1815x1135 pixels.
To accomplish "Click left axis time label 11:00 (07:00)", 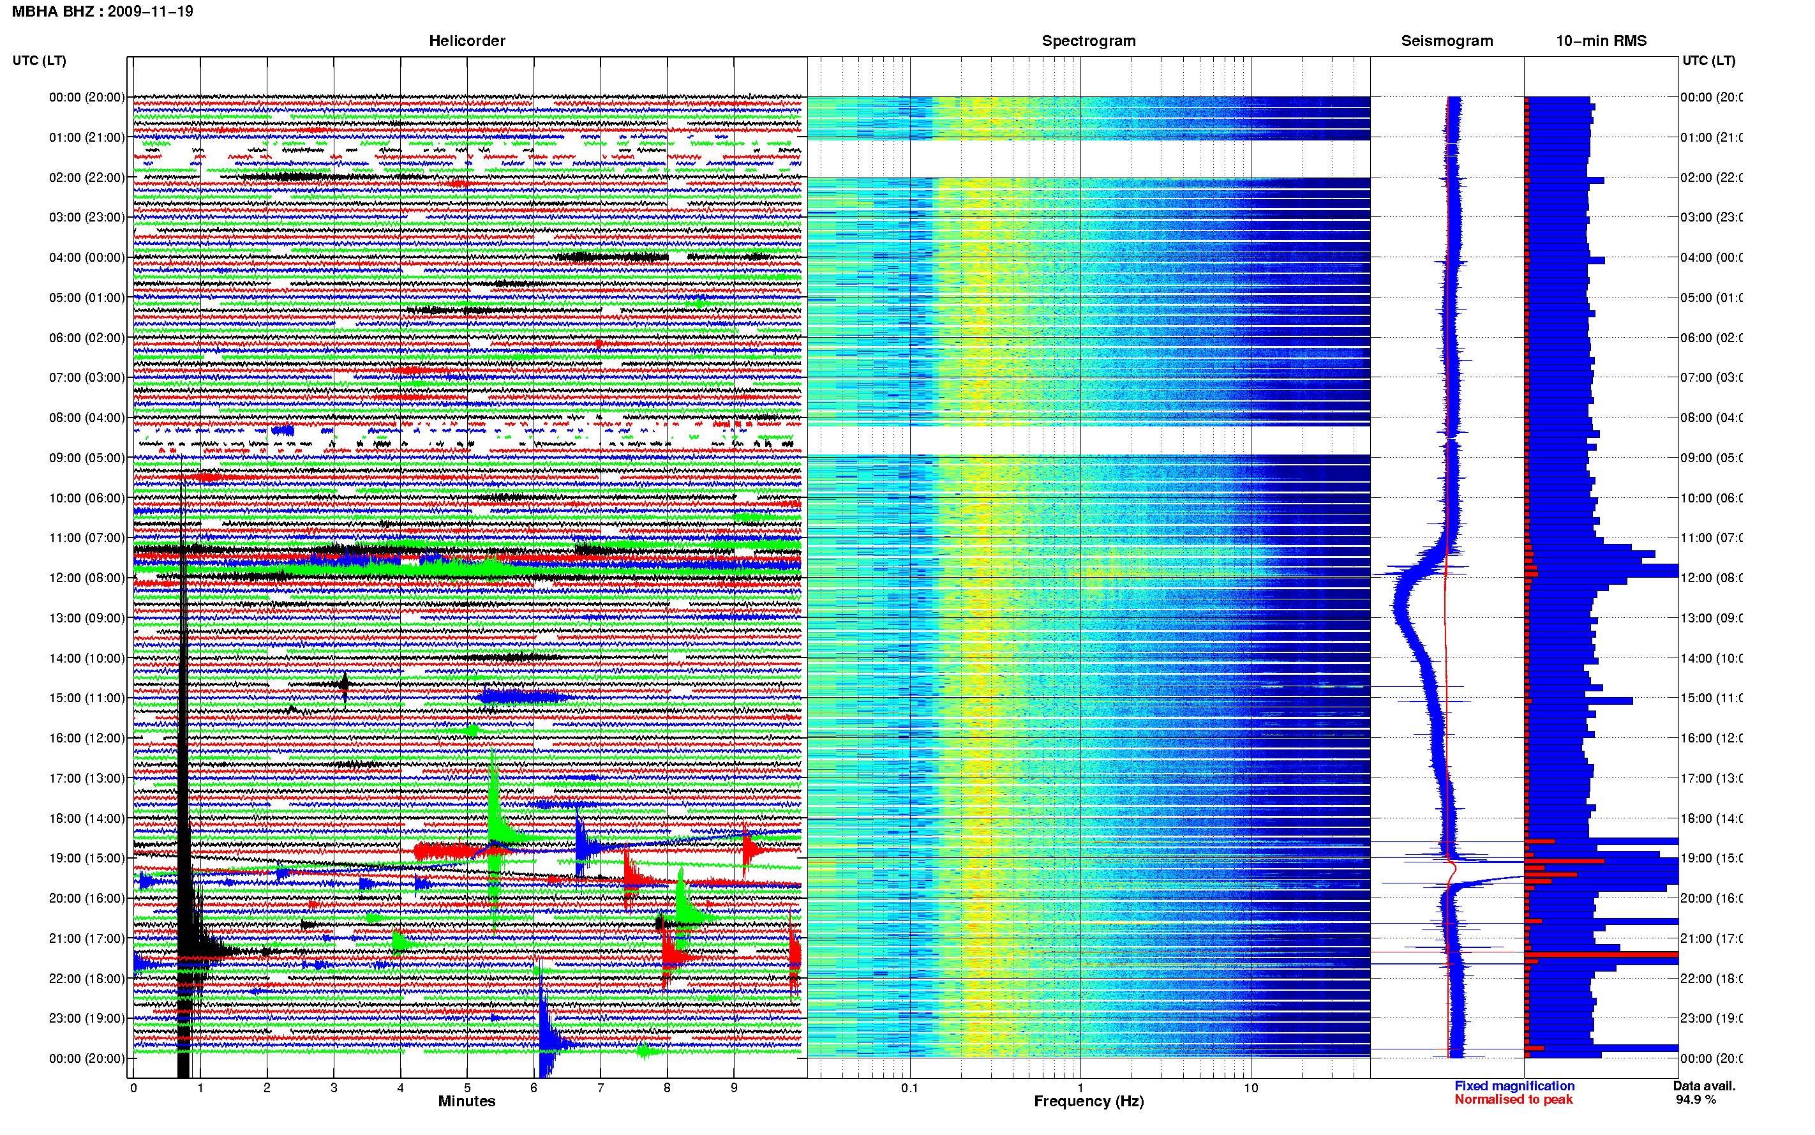I will [87, 537].
